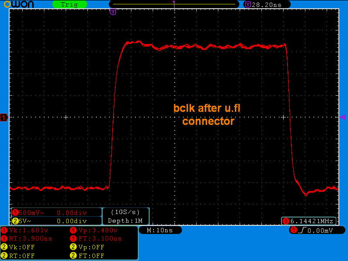The image size is (348, 261).
Task: Click the 'bclk after u.fl connector' annotation
Action: [207, 114]
